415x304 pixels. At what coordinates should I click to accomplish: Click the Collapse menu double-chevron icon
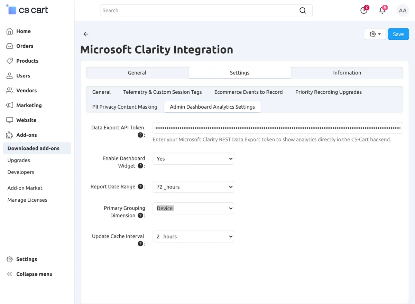10,274
